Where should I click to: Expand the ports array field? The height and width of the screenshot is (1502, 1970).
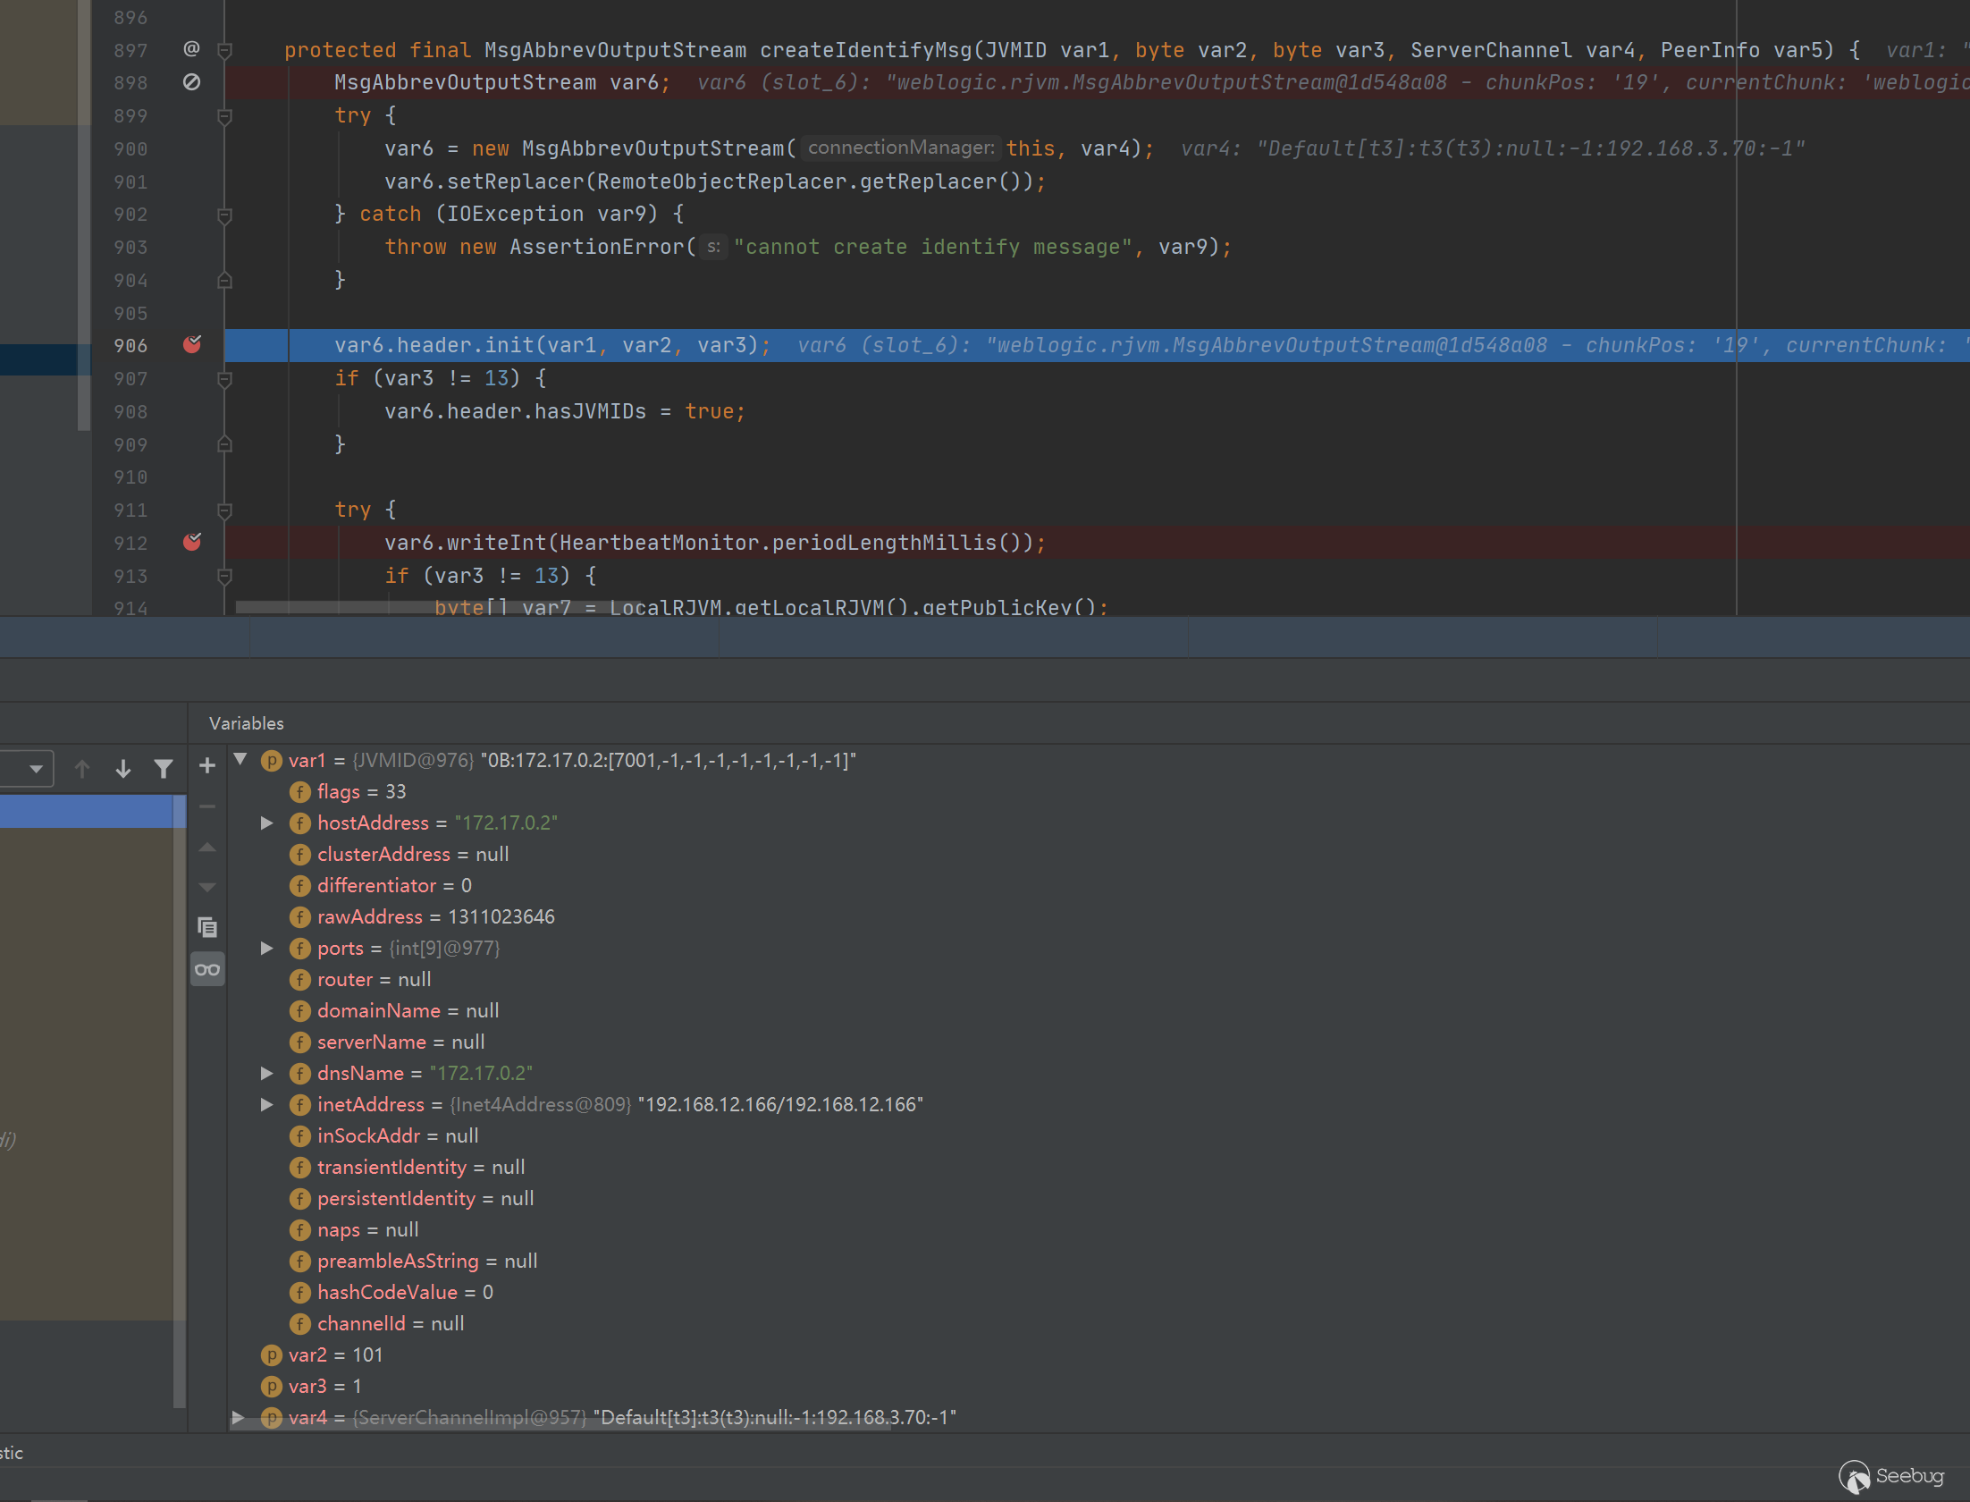(266, 949)
